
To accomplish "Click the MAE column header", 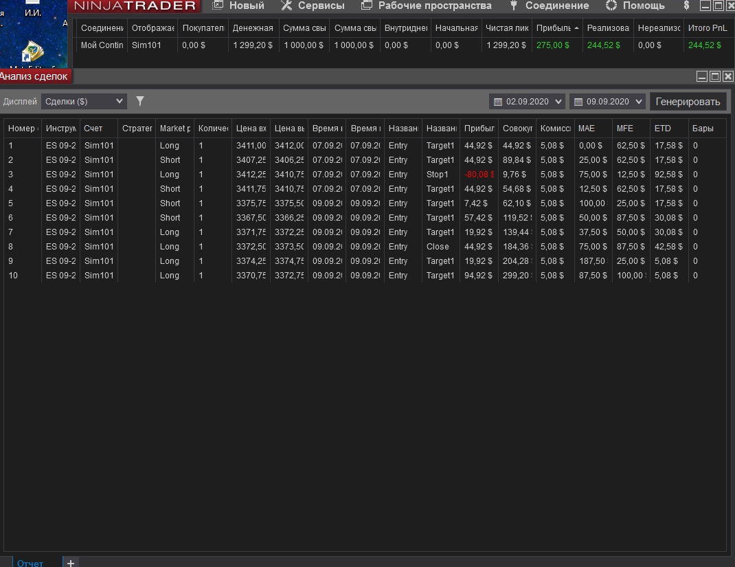I will tap(593, 128).
